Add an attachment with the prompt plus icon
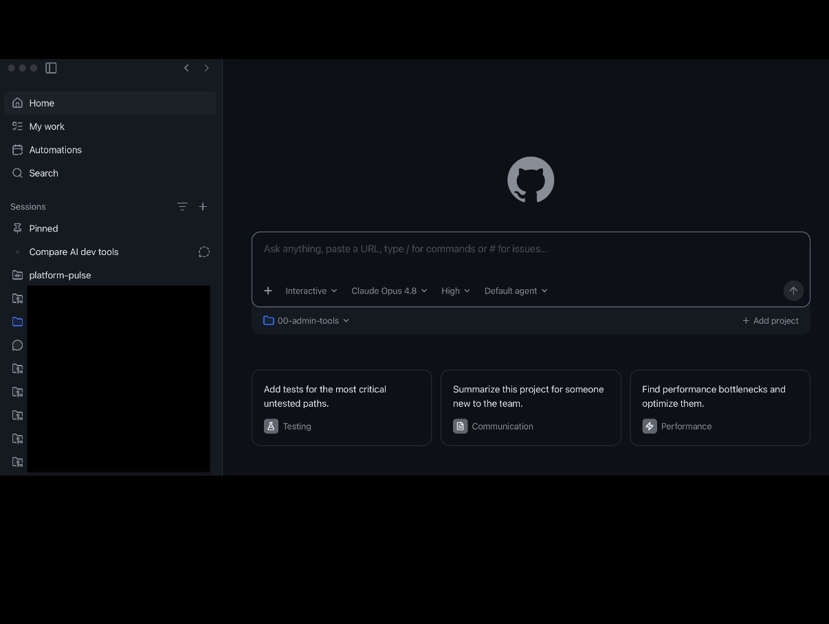 [268, 291]
